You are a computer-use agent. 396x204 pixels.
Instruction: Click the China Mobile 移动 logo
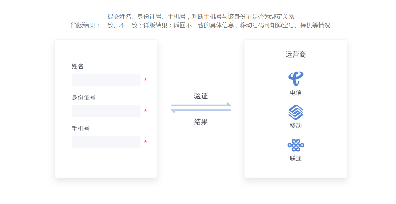(296, 112)
